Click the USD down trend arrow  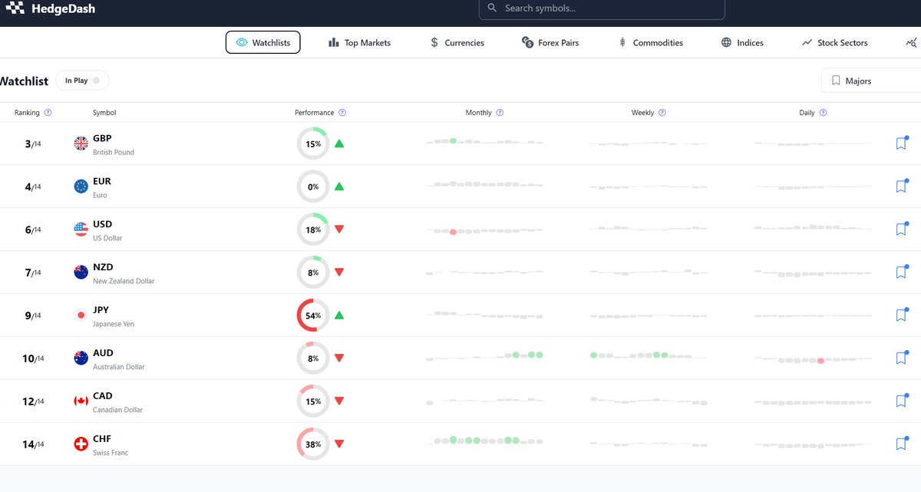339,229
